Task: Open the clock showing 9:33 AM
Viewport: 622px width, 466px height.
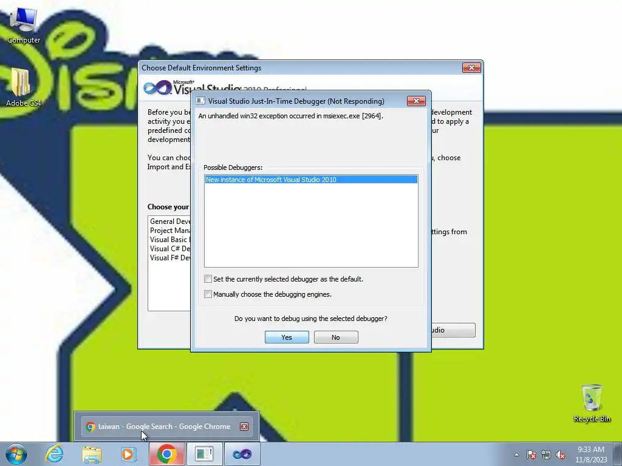Action: [591, 454]
